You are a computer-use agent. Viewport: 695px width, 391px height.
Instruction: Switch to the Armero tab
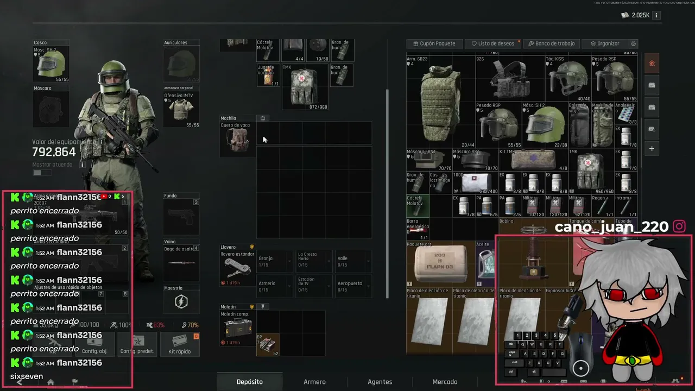[x=315, y=382]
